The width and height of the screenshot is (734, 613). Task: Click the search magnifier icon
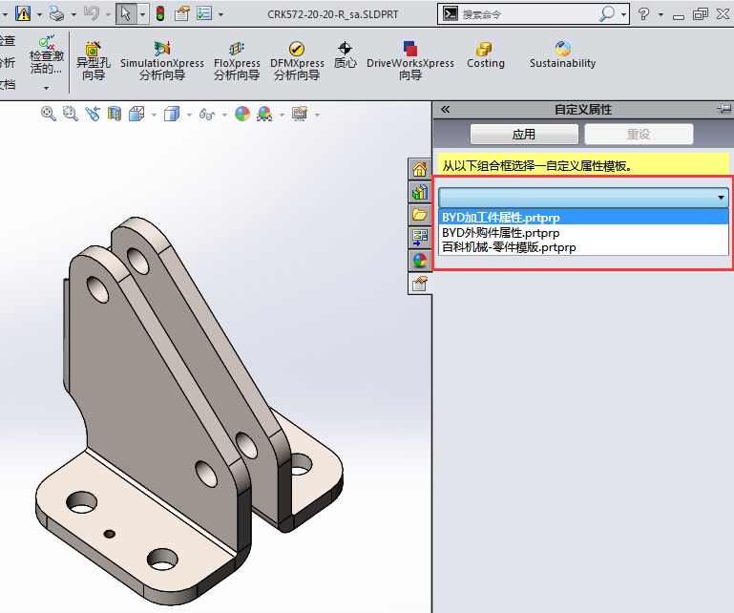[607, 14]
